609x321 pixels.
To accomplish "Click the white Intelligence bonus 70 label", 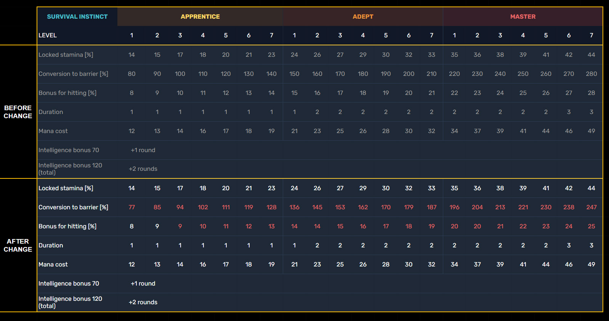I will [69, 284].
